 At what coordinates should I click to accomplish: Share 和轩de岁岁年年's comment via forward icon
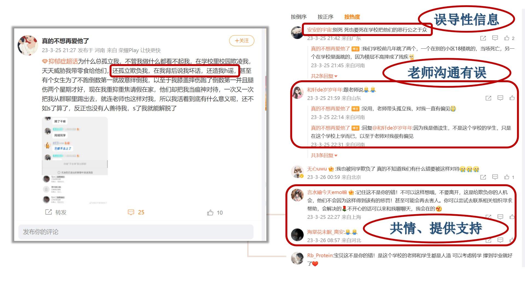(x=488, y=98)
